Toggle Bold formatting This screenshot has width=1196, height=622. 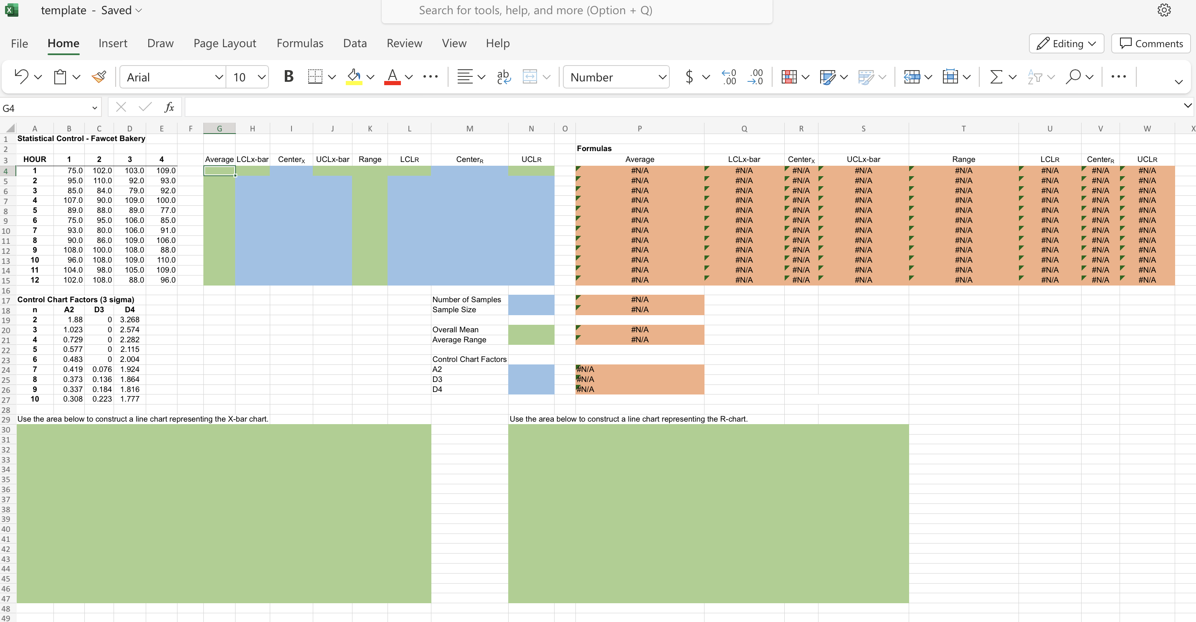click(288, 76)
